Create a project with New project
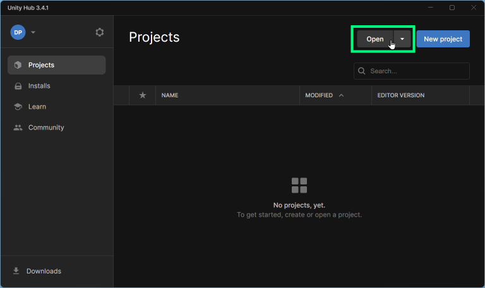 (x=443, y=39)
